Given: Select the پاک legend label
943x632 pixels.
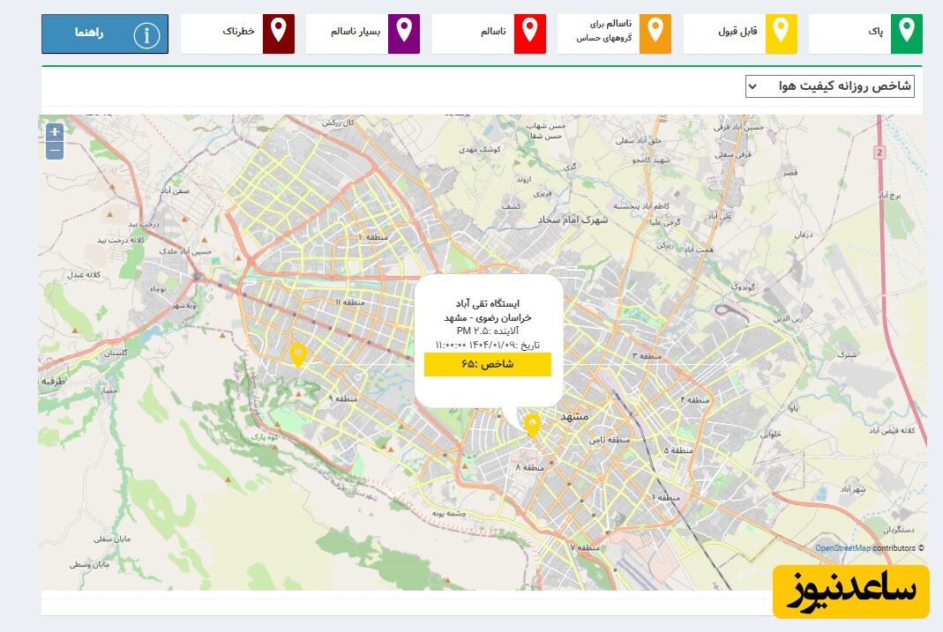Looking at the screenshot, I should point(875,32).
